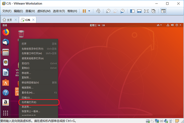The image size is (184, 123).
Task: Open the clock 星期三 16:33 calendar
Action: coord(97,25)
